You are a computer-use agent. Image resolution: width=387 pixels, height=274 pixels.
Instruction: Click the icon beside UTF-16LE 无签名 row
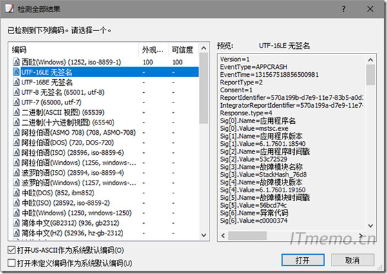[16, 72]
